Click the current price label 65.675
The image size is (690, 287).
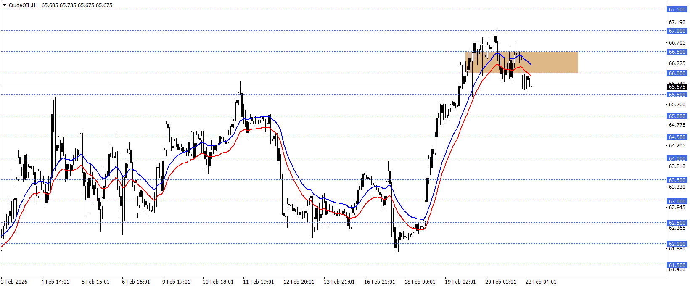point(677,87)
